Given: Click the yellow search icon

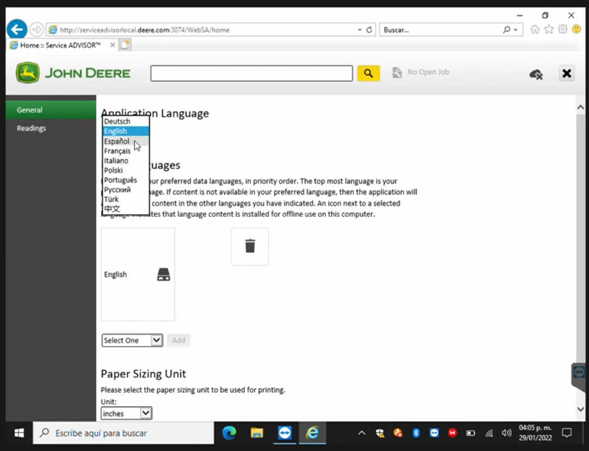Looking at the screenshot, I should pos(368,72).
